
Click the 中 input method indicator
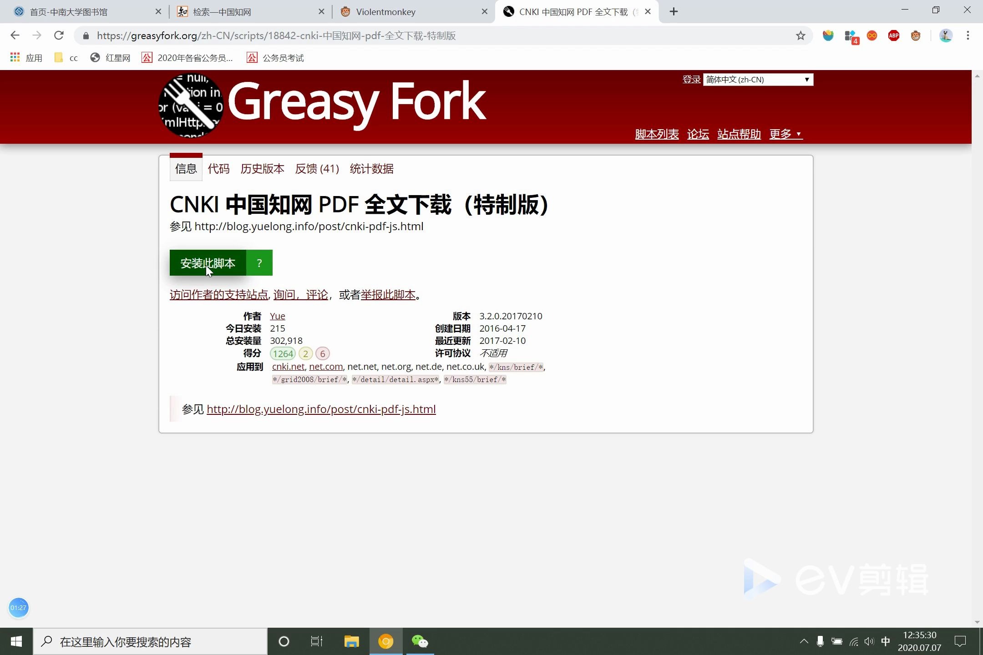tap(886, 641)
